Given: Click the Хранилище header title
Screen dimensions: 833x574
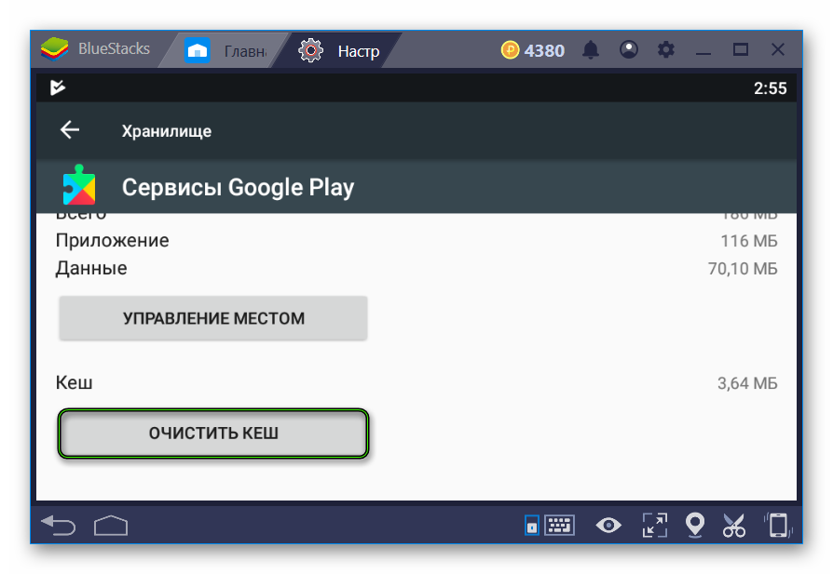Looking at the screenshot, I should (x=166, y=131).
